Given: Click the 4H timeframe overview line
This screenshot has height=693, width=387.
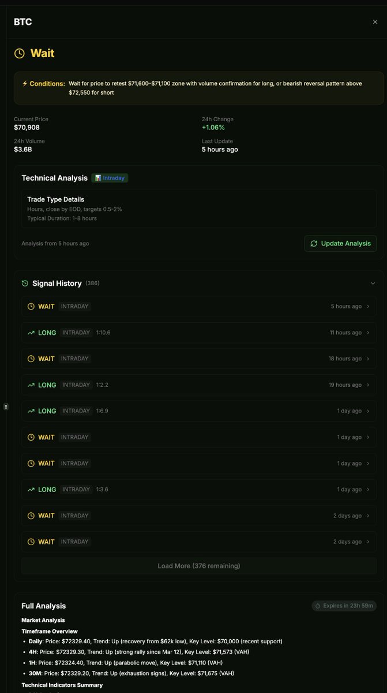Looking at the screenshot, I should coord(138,652).
